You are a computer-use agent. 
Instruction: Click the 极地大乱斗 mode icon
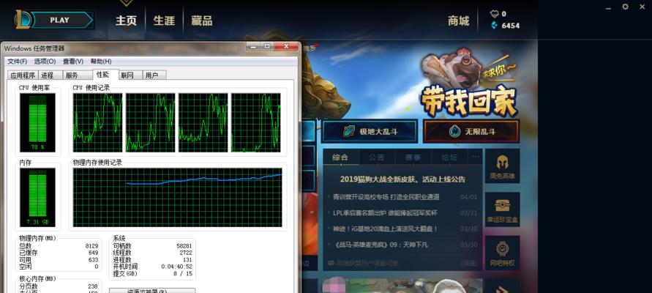click(348, 132)
